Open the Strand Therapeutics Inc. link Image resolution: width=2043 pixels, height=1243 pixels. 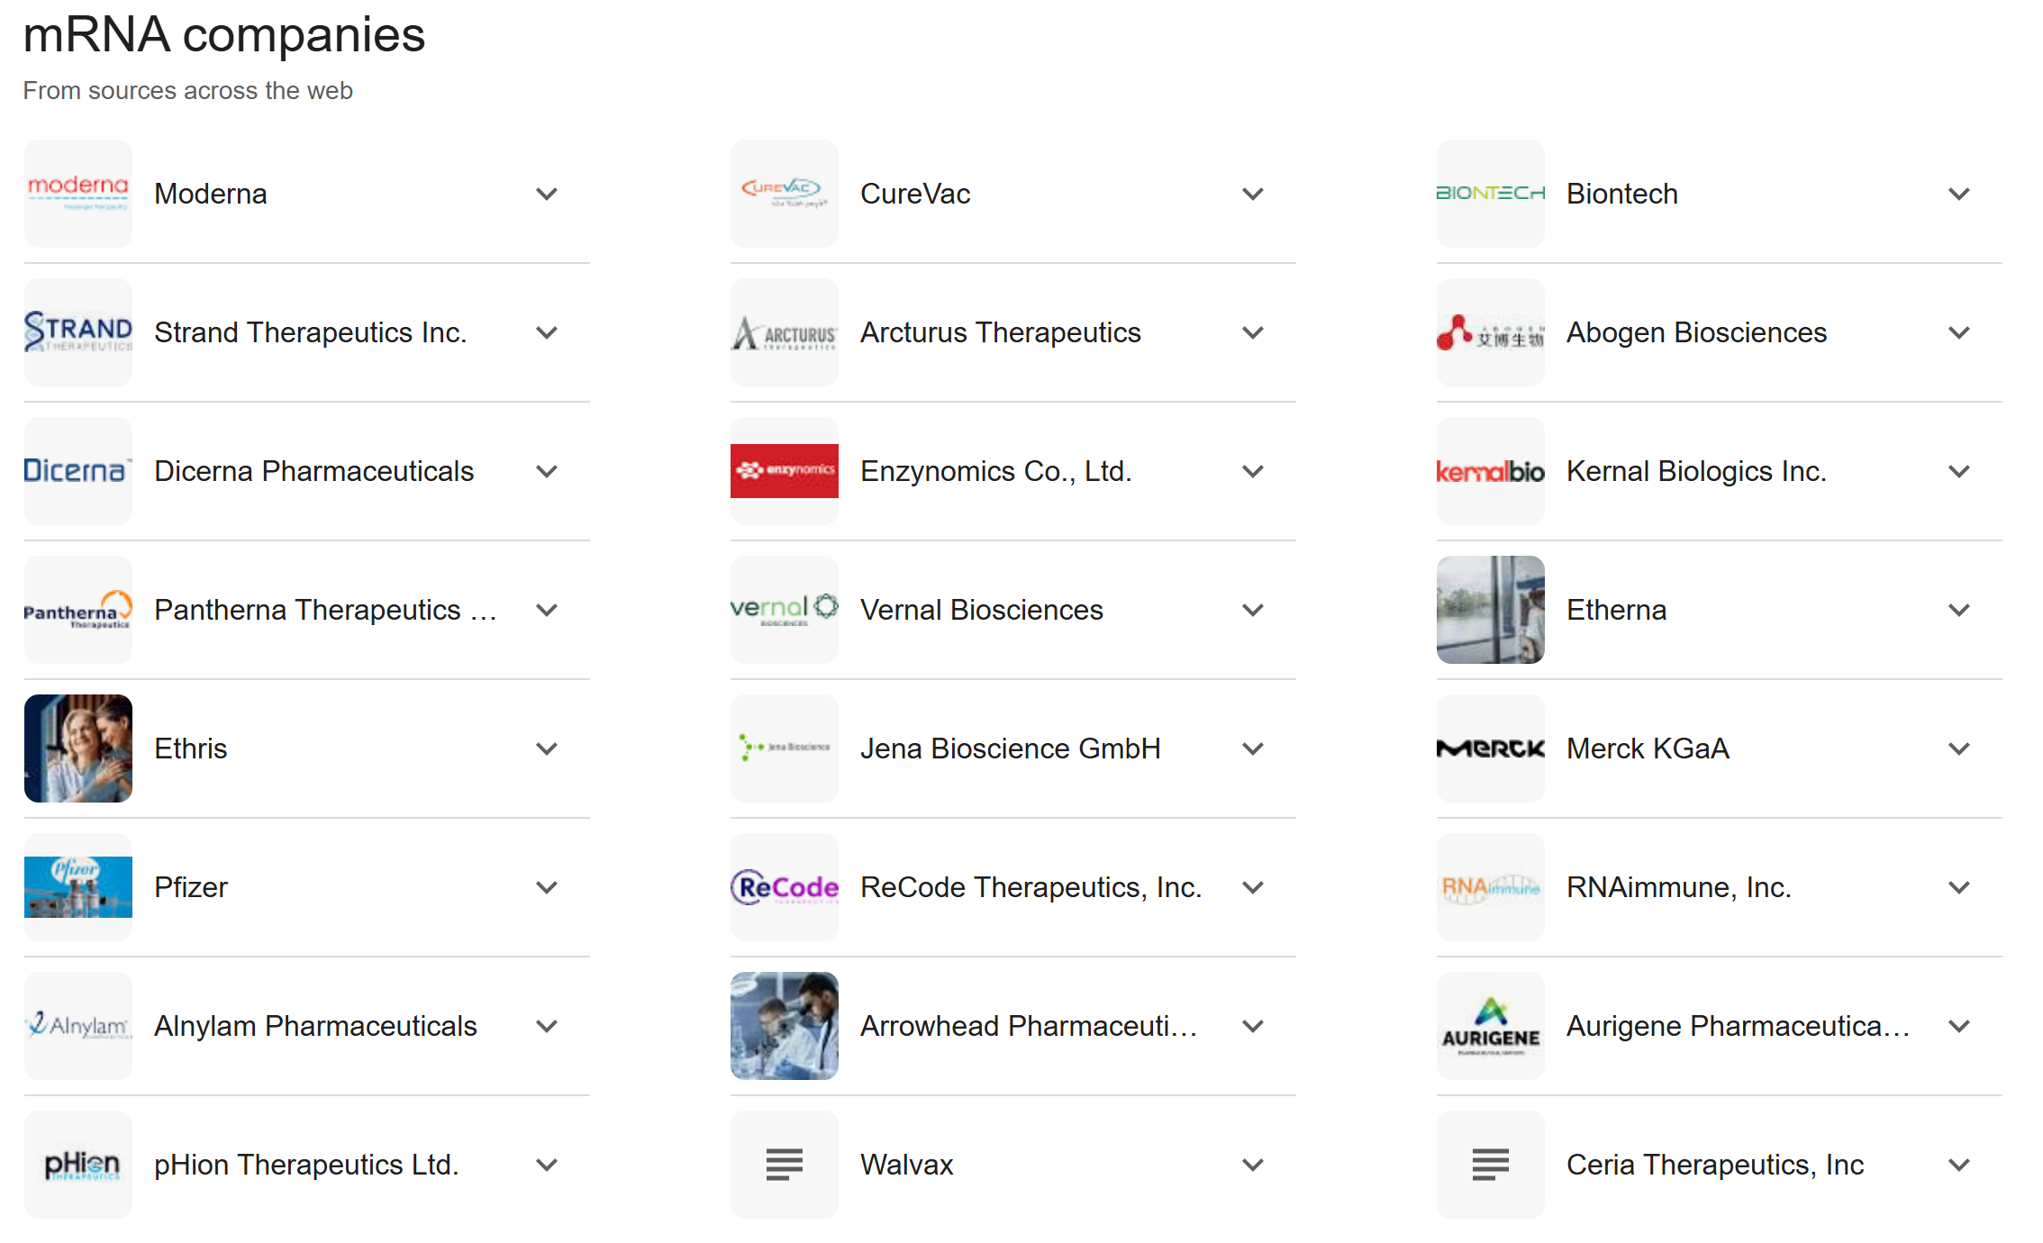tap(310, 332)
